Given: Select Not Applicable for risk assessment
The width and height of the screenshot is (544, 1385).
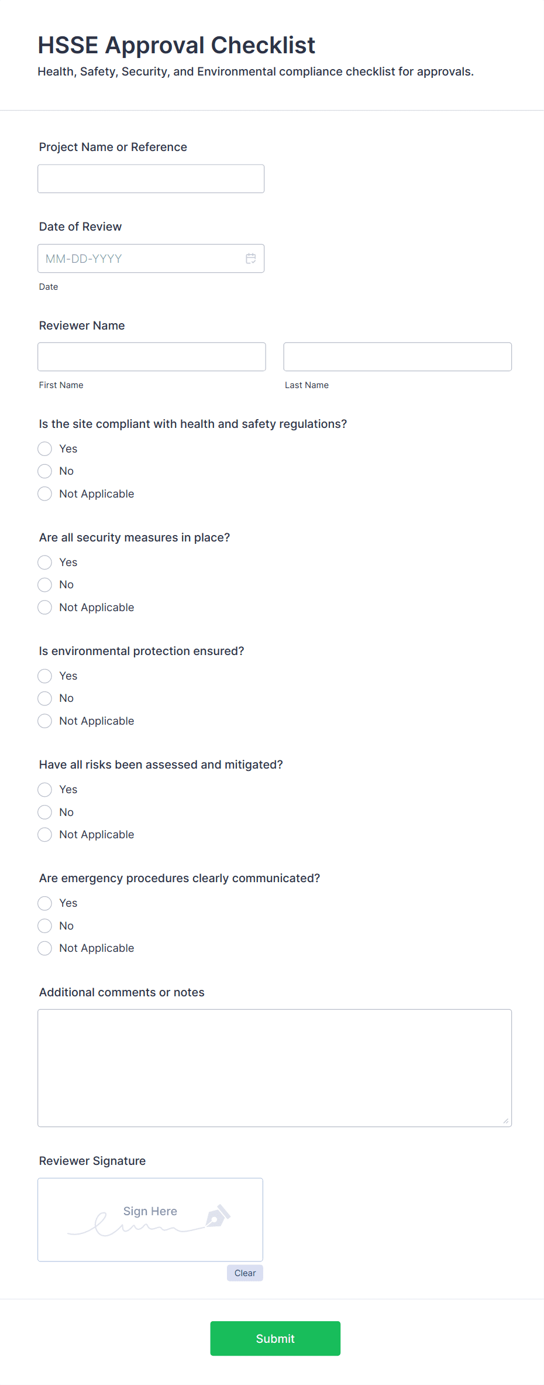Looking at the screenshot, I should 44,834.
